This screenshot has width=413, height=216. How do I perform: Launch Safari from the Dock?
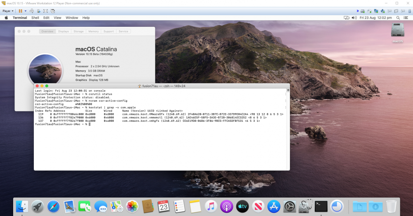coord(53,207)
